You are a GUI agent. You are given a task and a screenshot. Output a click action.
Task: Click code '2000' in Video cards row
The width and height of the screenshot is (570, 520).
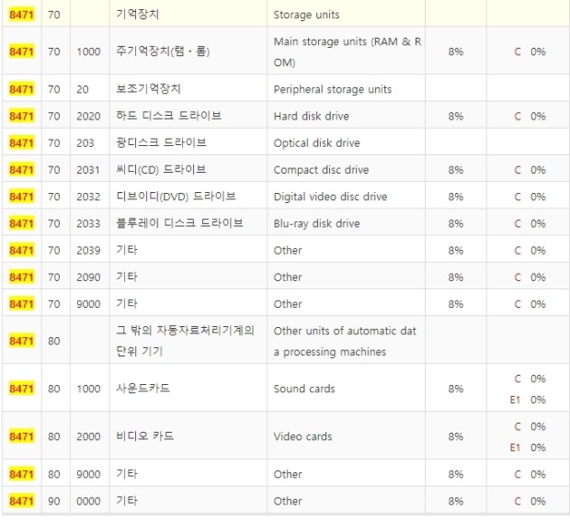pos(88,436)
